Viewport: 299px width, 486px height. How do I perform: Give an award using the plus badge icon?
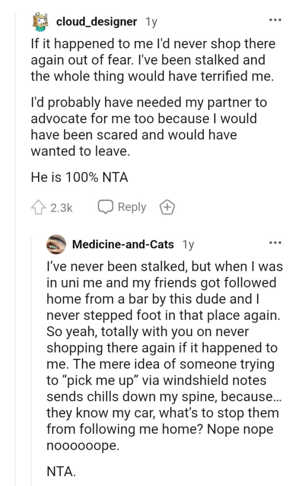click(167, 207)
